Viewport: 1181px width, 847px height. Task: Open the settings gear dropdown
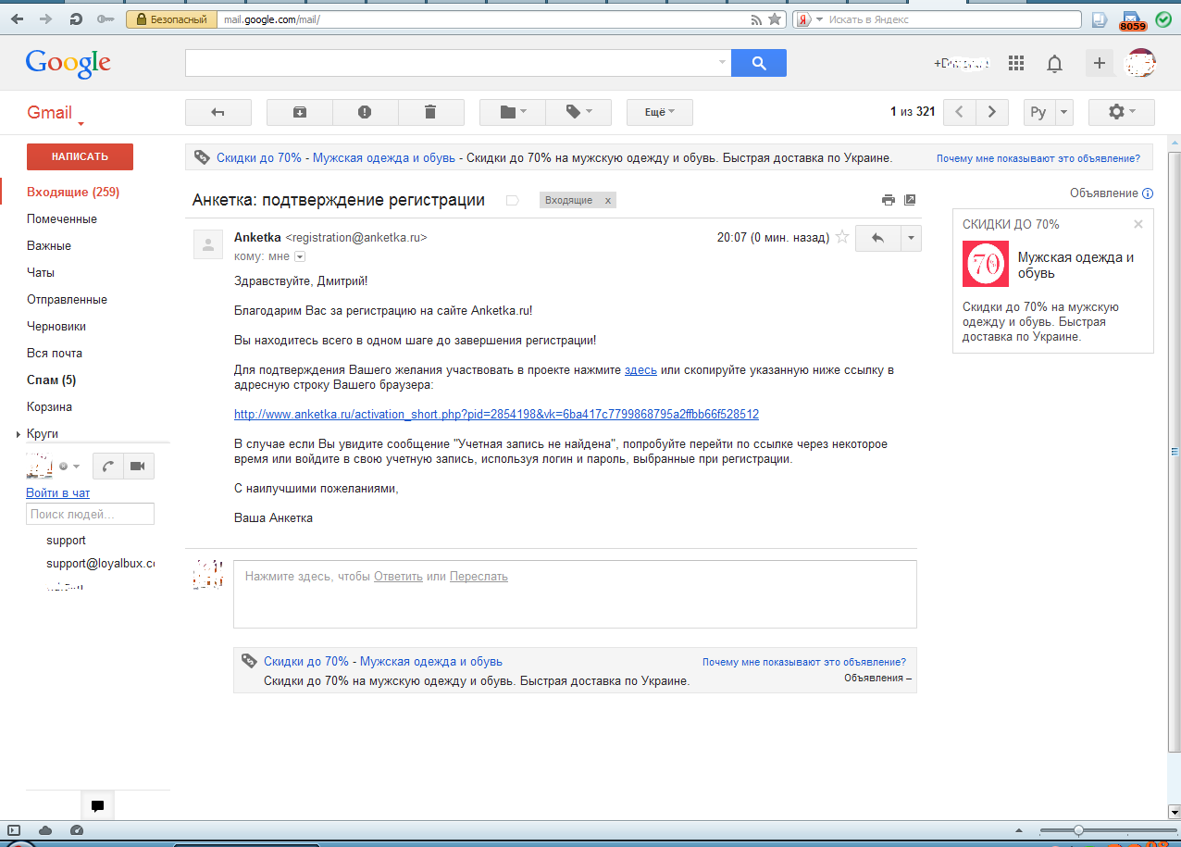coord(1122,112)
